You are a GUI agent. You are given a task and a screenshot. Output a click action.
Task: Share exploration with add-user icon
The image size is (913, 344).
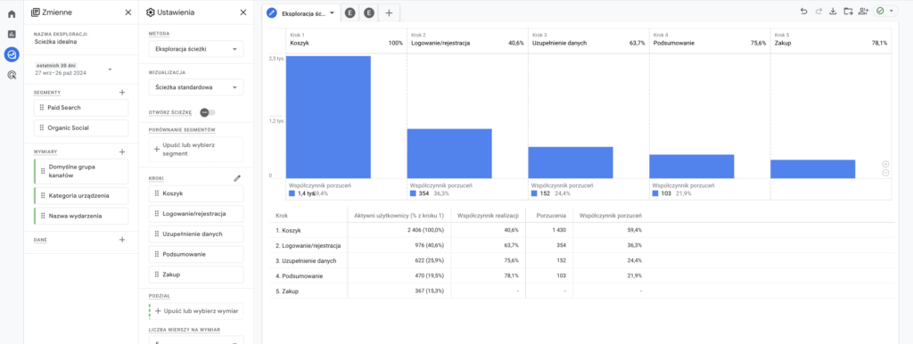pos(863,11)
